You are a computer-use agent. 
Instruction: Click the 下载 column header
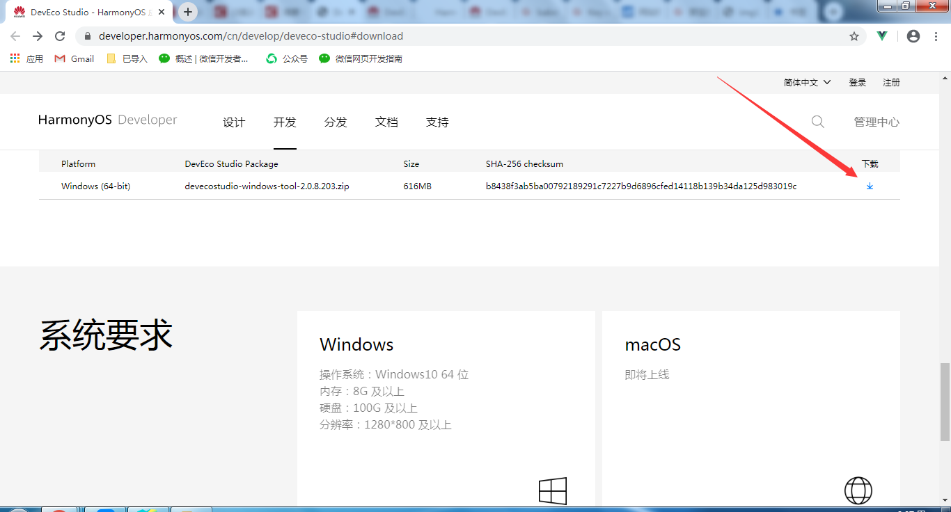(870, 163)
